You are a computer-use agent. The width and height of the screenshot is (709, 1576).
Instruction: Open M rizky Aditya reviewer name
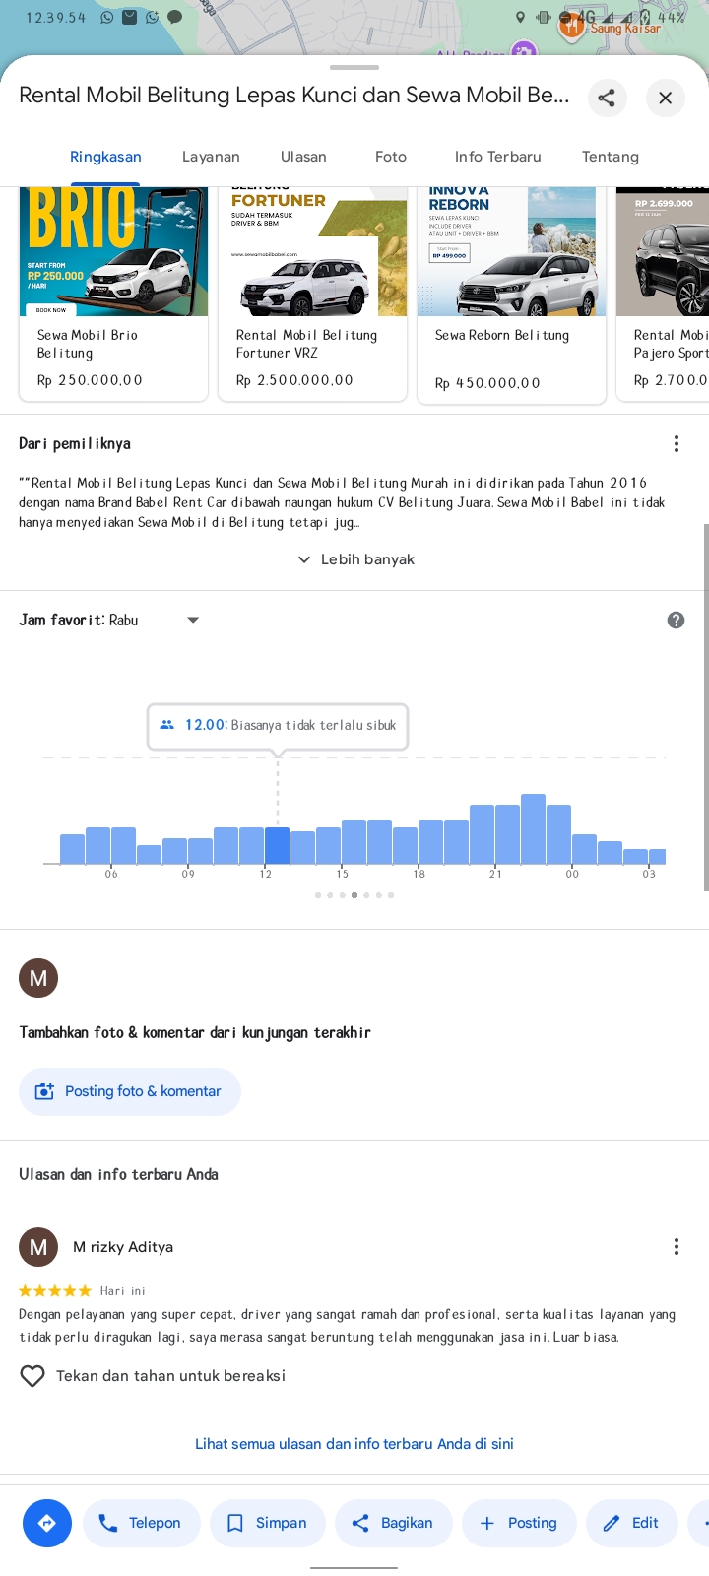click(123, 1247)
